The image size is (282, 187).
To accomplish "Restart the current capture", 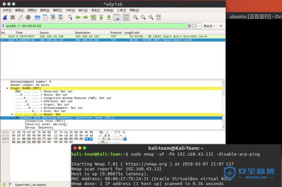I will tap(20, 18).
